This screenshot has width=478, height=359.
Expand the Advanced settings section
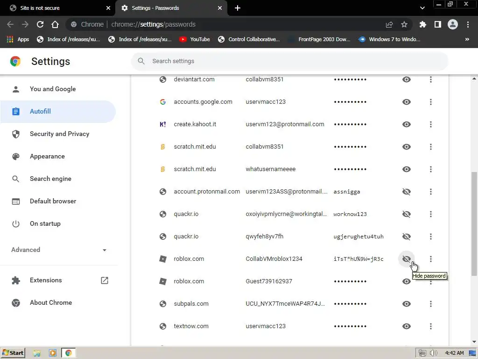coord(59,250)
